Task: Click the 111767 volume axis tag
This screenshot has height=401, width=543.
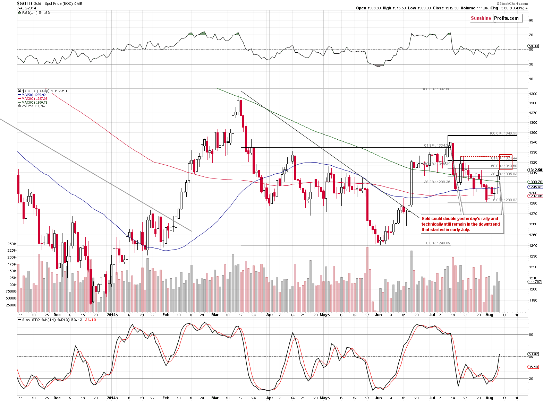Action: coord(535,281)
